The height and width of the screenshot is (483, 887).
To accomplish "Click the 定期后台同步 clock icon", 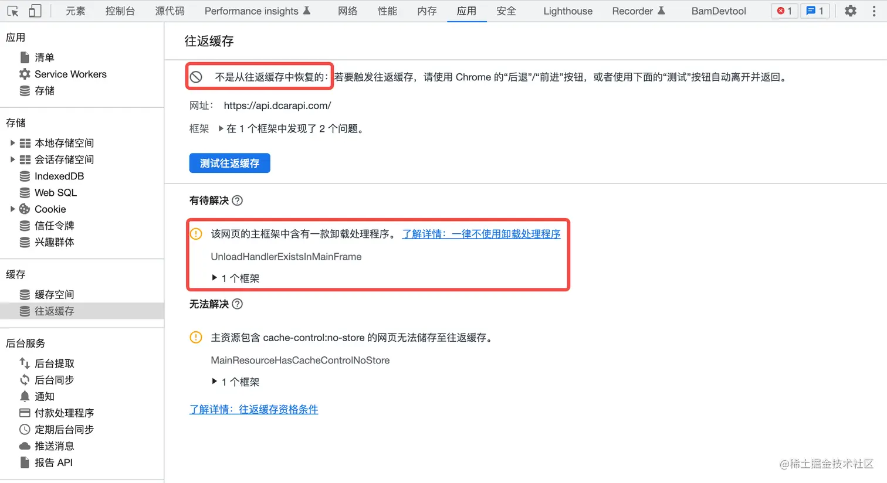I will 25,429.
